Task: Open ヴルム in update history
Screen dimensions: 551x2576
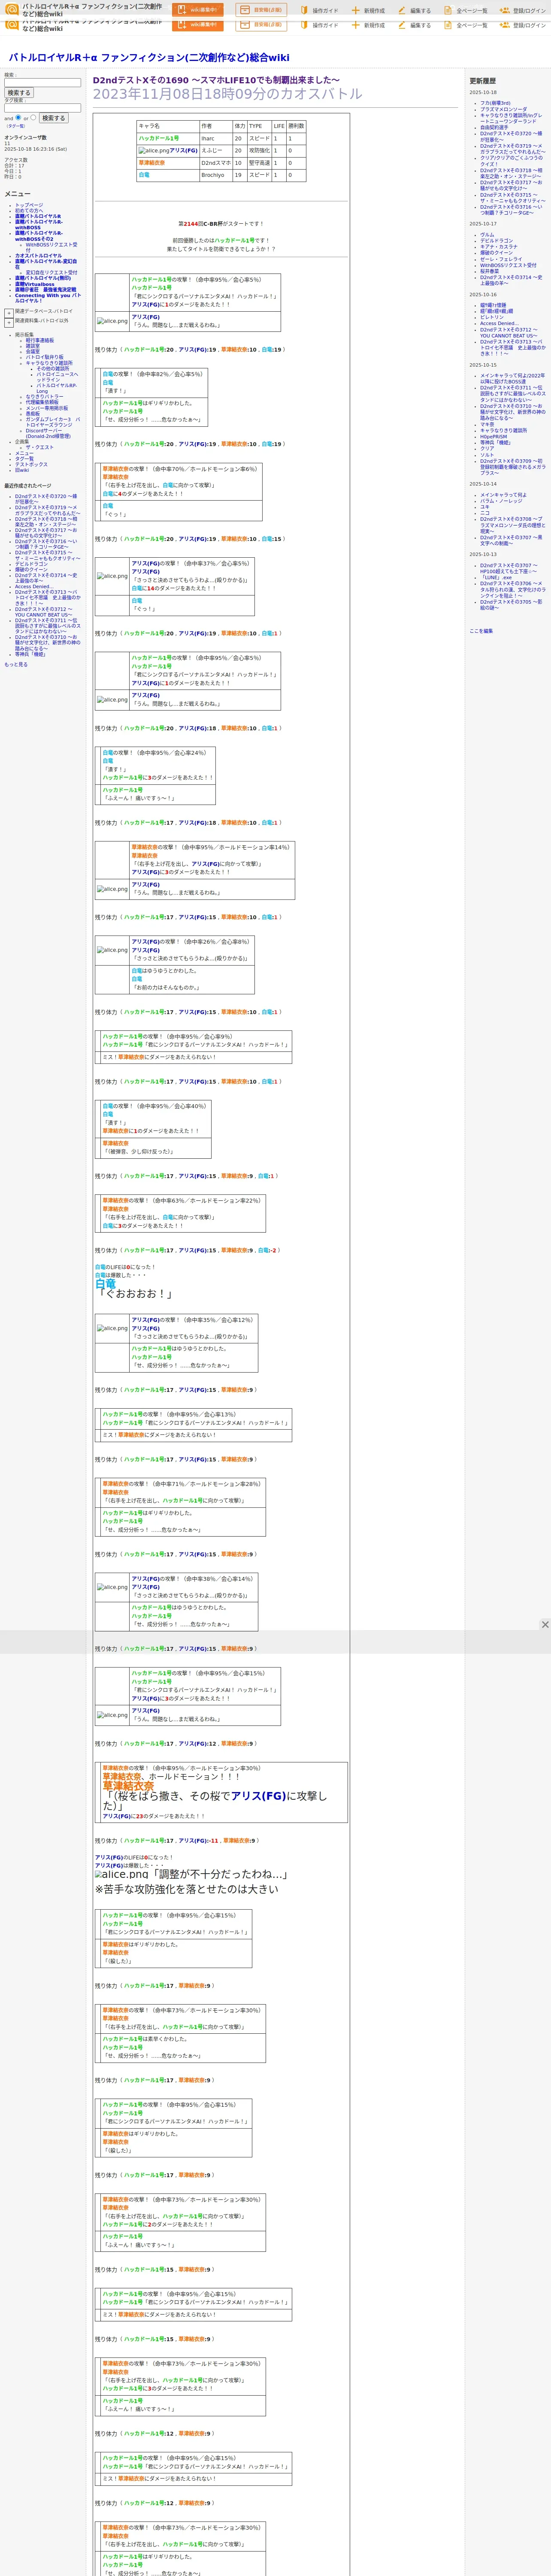Action: coord(487,235)
